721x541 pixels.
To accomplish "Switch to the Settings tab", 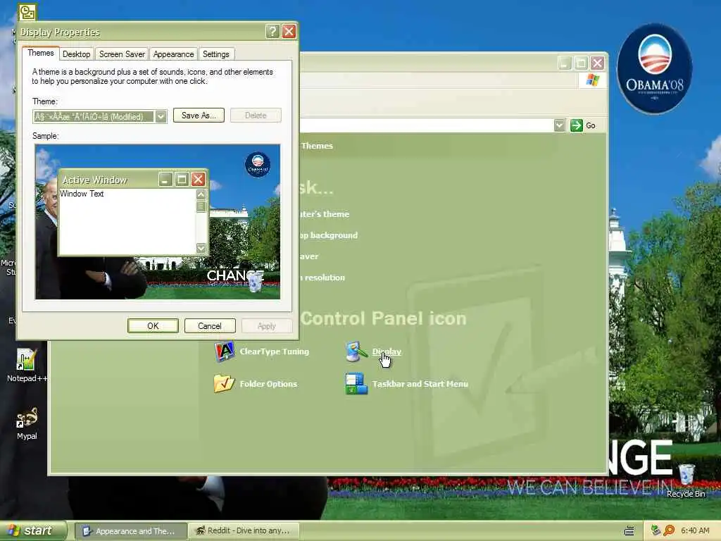I will tap(215, 54).
